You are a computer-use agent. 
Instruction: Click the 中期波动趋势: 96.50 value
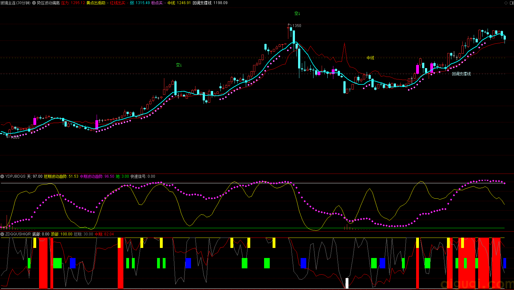click(x=97, y=176)
